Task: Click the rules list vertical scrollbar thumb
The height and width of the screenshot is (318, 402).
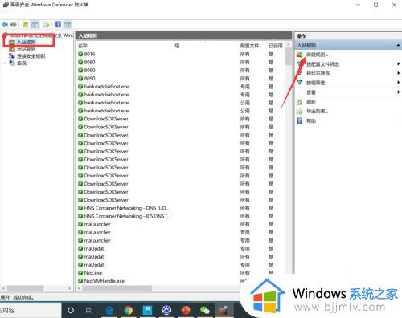Action: [x=289, y=56]
